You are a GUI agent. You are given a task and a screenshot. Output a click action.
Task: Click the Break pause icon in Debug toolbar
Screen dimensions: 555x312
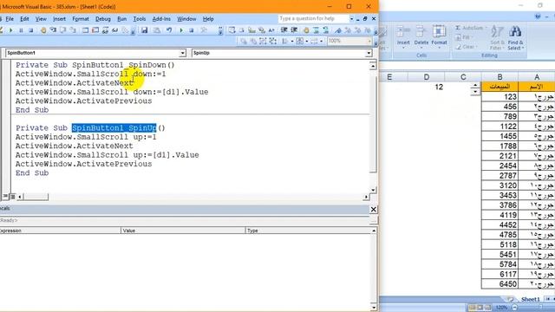(21, 30)
